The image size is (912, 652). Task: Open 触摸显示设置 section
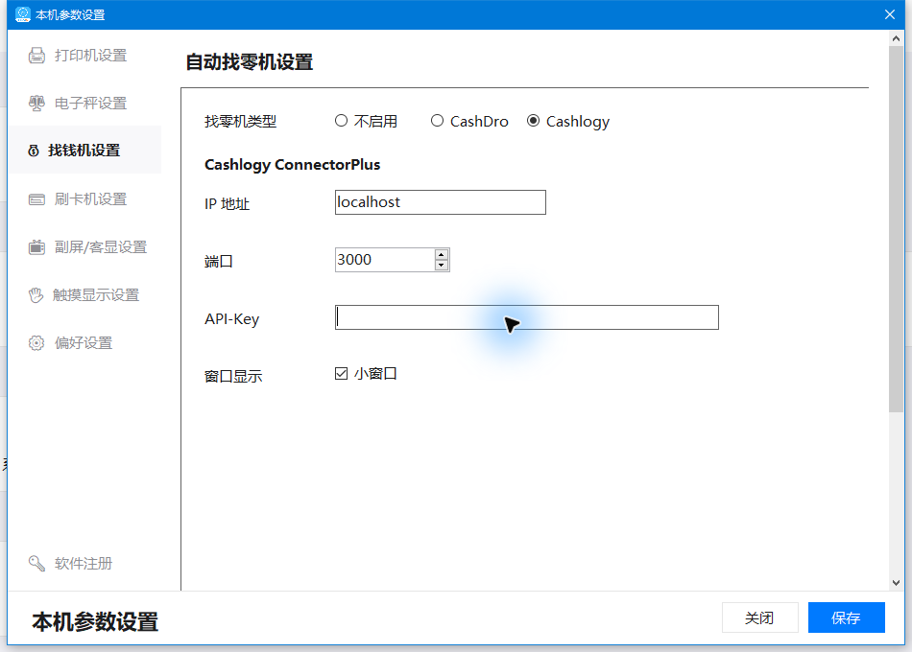[x=84, y=295]
